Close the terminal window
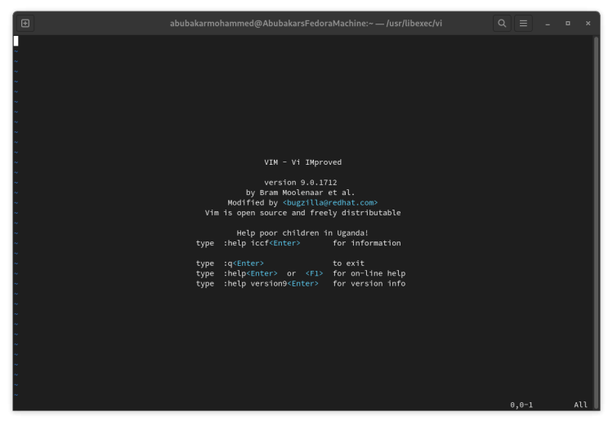The width and height of the screenshot is (613, 425). click(x=588, y=24)
